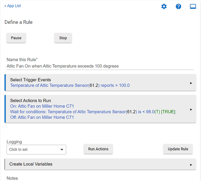Expand Select Actions to Run arrow

191,110
